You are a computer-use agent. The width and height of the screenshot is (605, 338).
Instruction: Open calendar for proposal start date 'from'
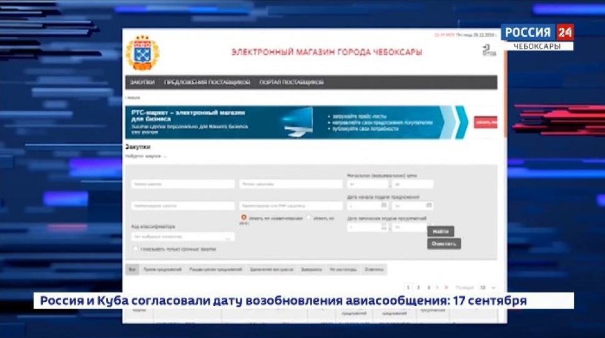coord(384,205)
